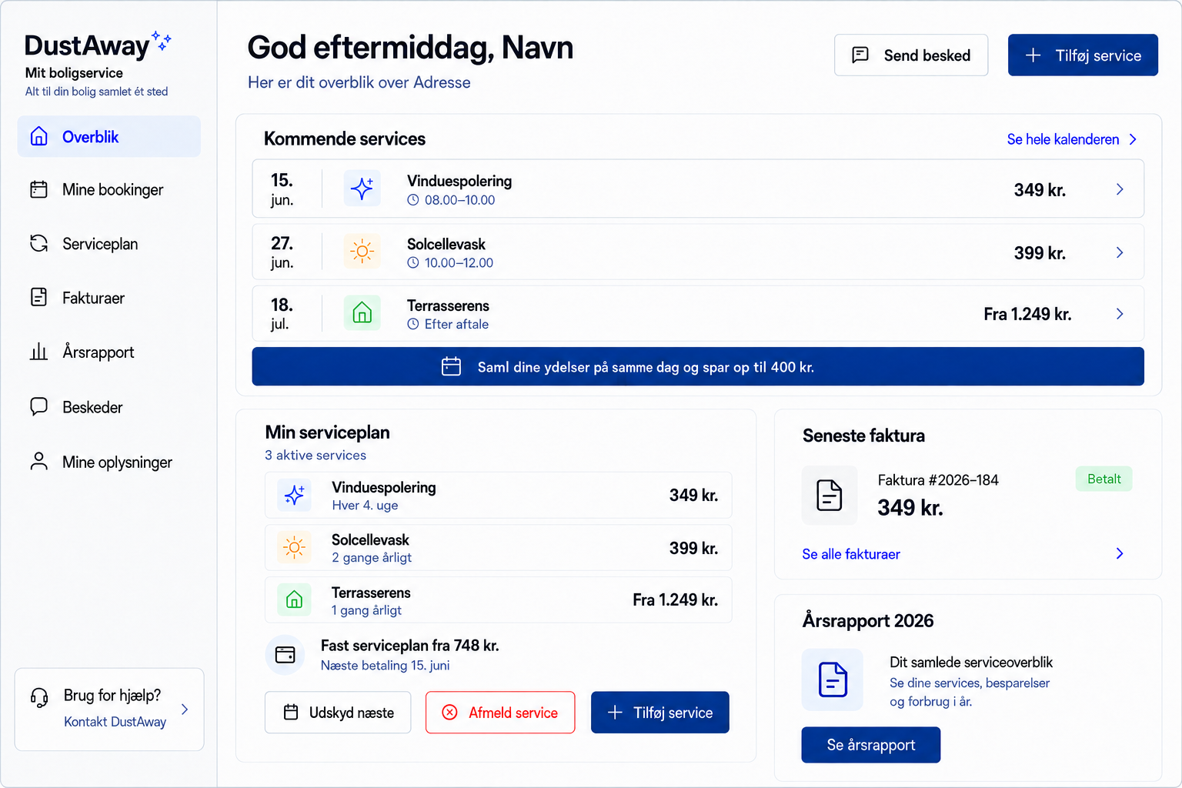This screenshot has width=1182, height=788.
Task: Click chevron next to Se hele kalenderen
Action: [x=1133, y=139]
